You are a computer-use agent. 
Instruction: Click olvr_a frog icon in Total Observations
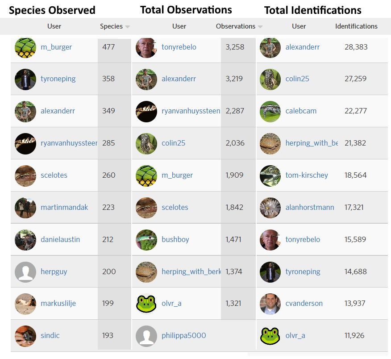(x=146, y=304)
